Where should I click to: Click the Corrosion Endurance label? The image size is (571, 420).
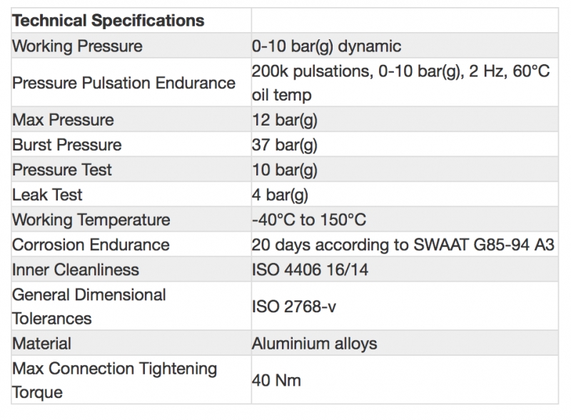pyautogui.click(x=91, y=245)
